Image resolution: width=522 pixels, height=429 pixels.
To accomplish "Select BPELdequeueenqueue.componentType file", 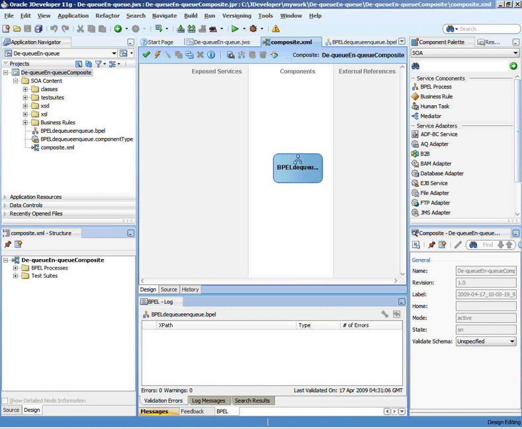I will tap(87, 139).
